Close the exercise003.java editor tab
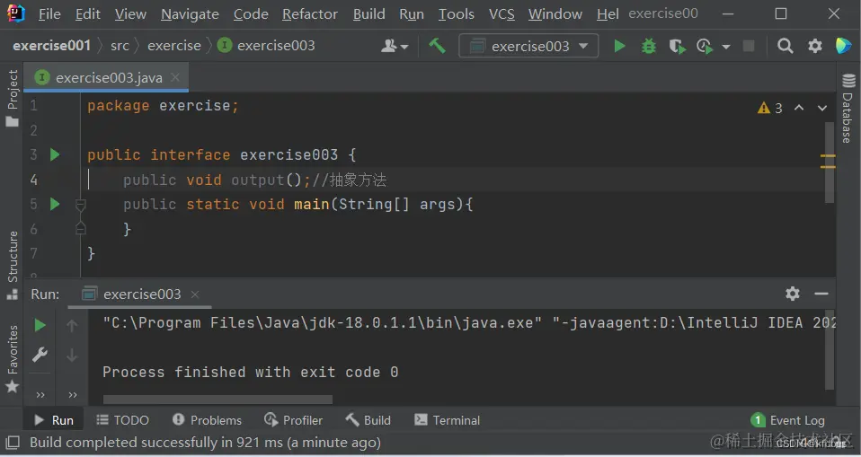 (175, 77)
